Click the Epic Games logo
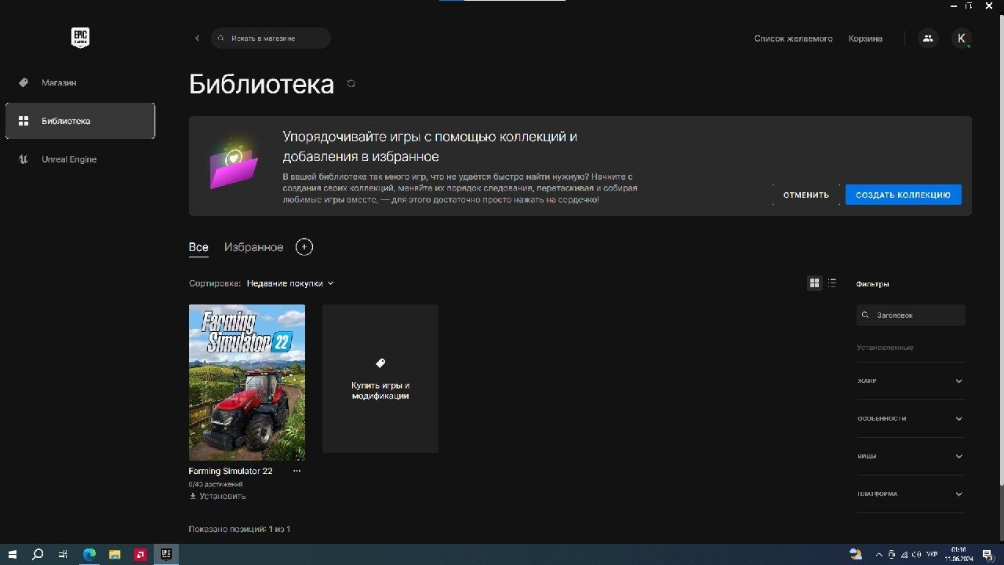This screenshot has height=565, width=1004. point(80,37)
